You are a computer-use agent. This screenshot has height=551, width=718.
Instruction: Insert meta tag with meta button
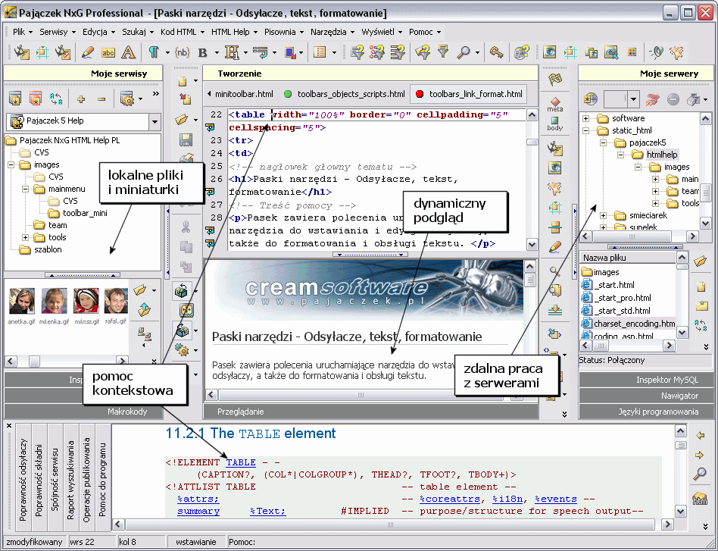click(x=555, y=105)
